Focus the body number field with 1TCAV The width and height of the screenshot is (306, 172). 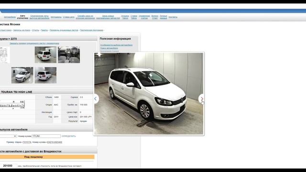pyautogui.click(x=46, y=136)
